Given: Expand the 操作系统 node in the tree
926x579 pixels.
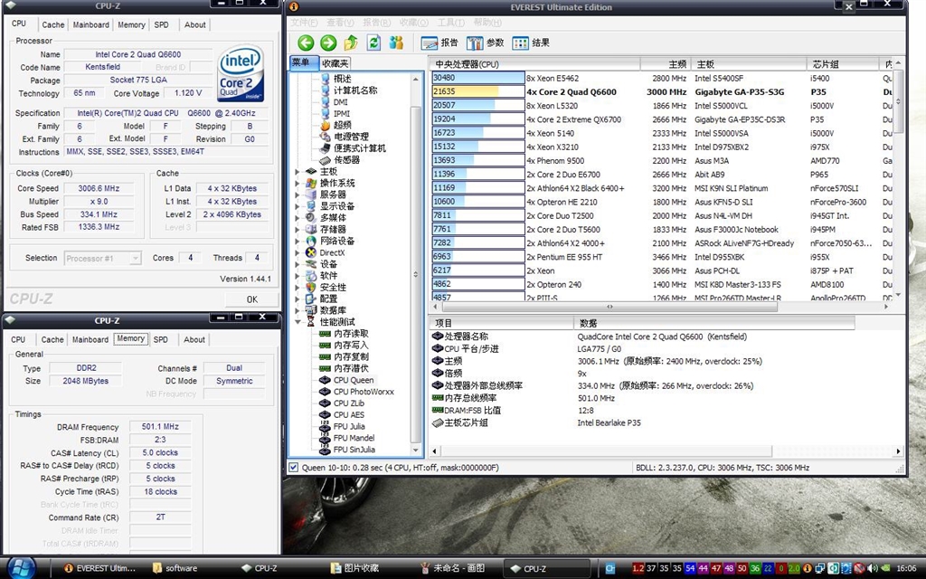Looking at the screenshot, I should click(x=297, y=183).
